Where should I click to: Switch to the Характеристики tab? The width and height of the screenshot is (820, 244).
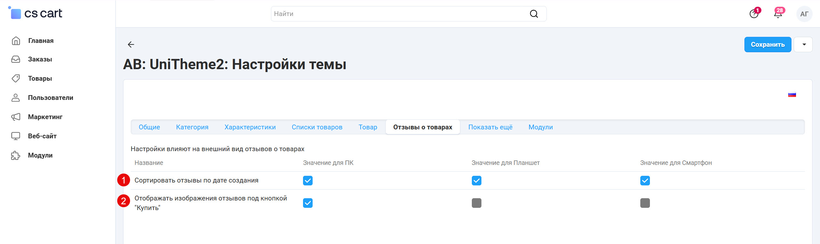point(250,127)
